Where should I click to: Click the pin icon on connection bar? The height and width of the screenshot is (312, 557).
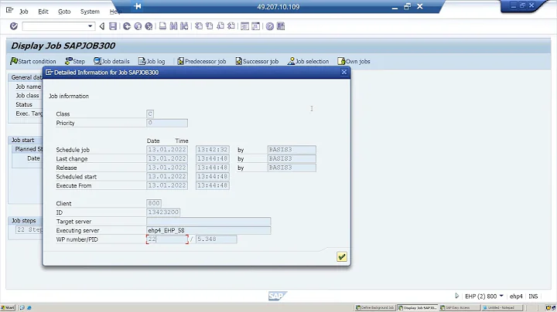tap(138, 6)
